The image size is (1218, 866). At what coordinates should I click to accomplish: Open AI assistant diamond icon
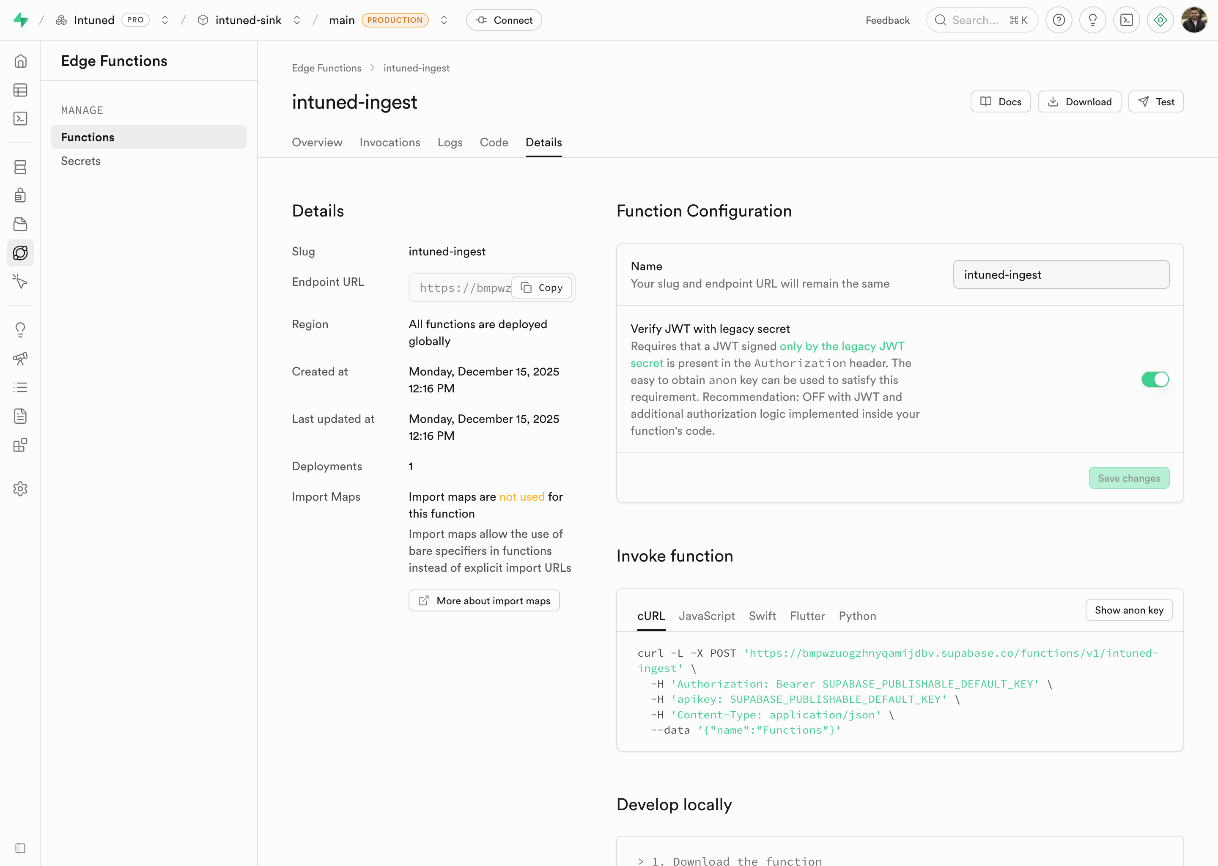[x=1160, y=20]
